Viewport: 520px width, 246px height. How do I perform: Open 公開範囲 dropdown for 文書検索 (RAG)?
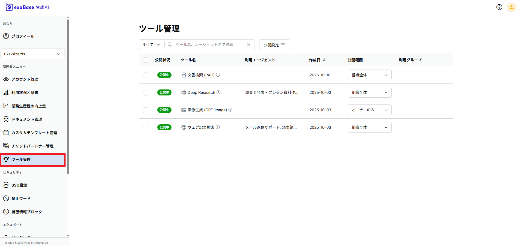[370, 75]
